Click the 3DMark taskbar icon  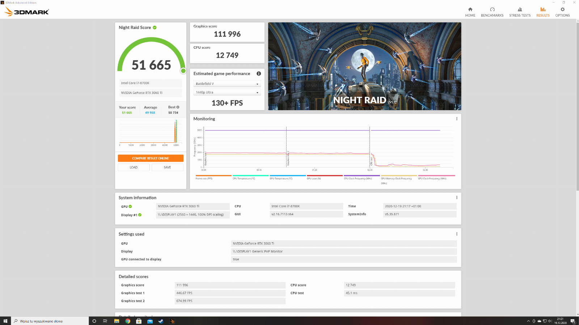pos(172,321)
